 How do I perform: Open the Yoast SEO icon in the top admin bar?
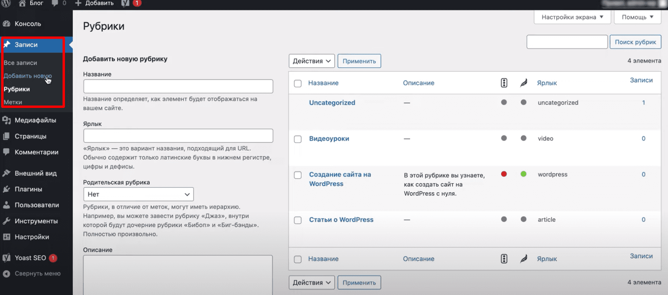[x=125, y=3]
